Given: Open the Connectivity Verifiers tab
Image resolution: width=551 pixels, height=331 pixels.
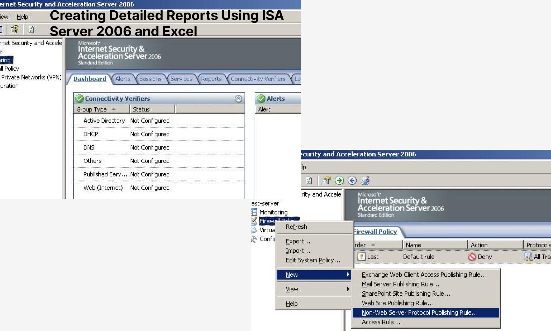Looking at the screenshot, I should click(258, 79).
